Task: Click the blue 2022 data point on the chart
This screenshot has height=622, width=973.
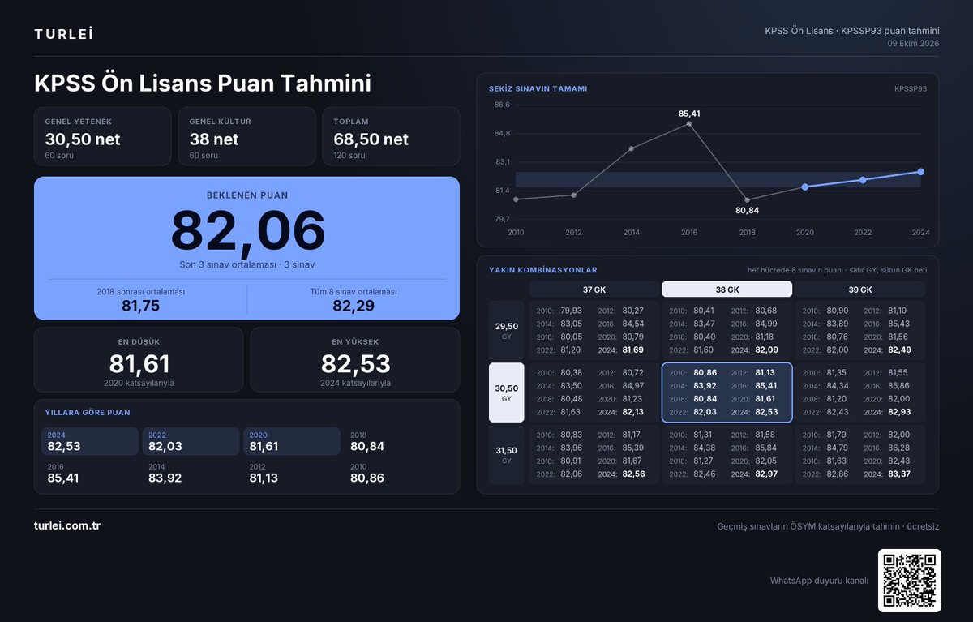Action: (x=863, y=179)
